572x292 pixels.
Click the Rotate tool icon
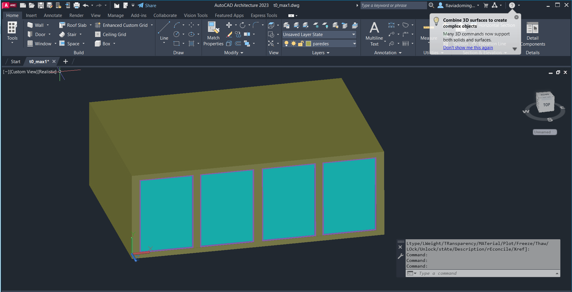coord(242,25)
